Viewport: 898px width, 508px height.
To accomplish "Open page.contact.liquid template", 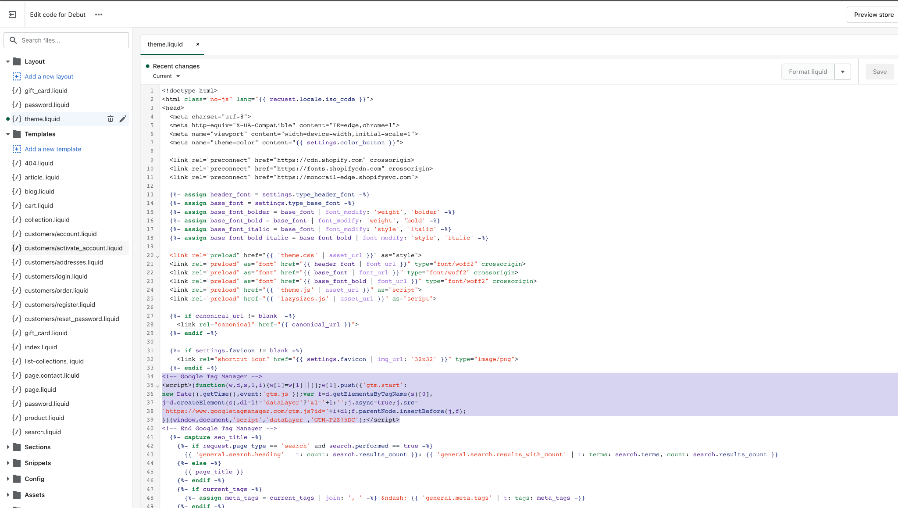I will 52,376.
